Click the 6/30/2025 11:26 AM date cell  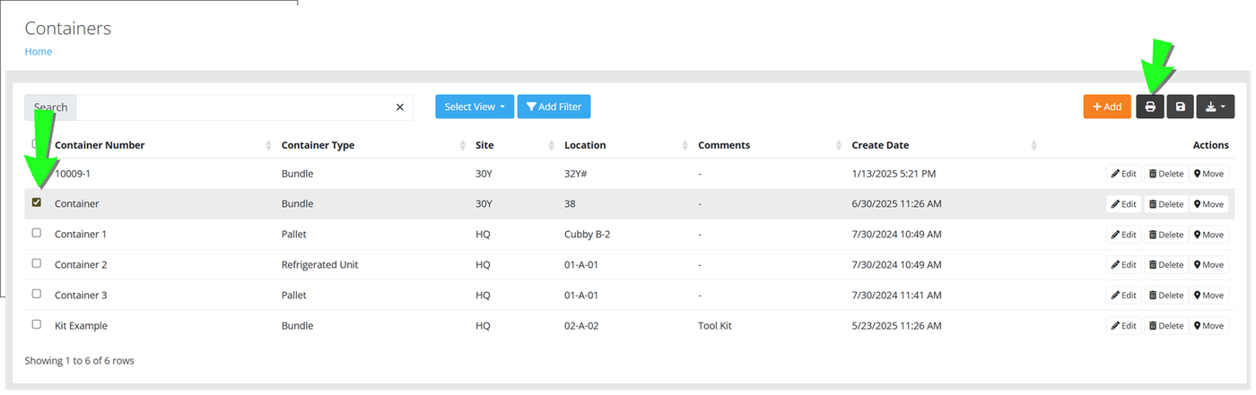[897, 204]
